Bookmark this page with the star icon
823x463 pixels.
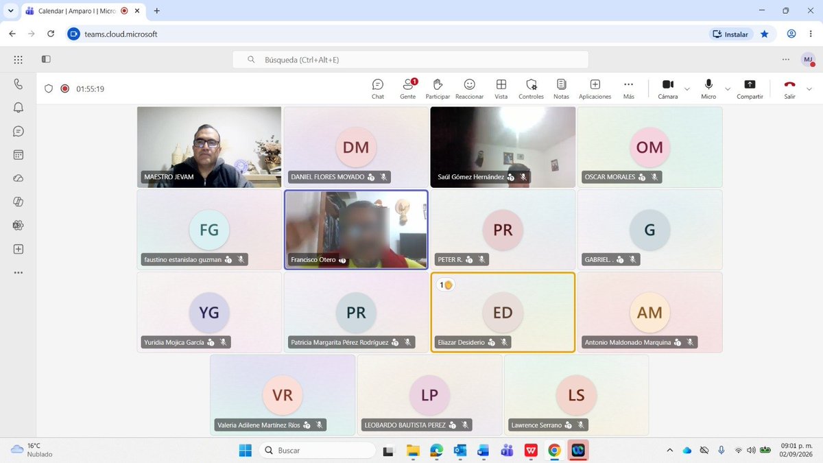(765, 34)
